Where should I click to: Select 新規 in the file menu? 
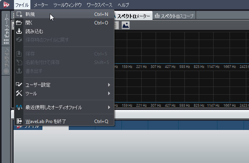tap(64, 14)
